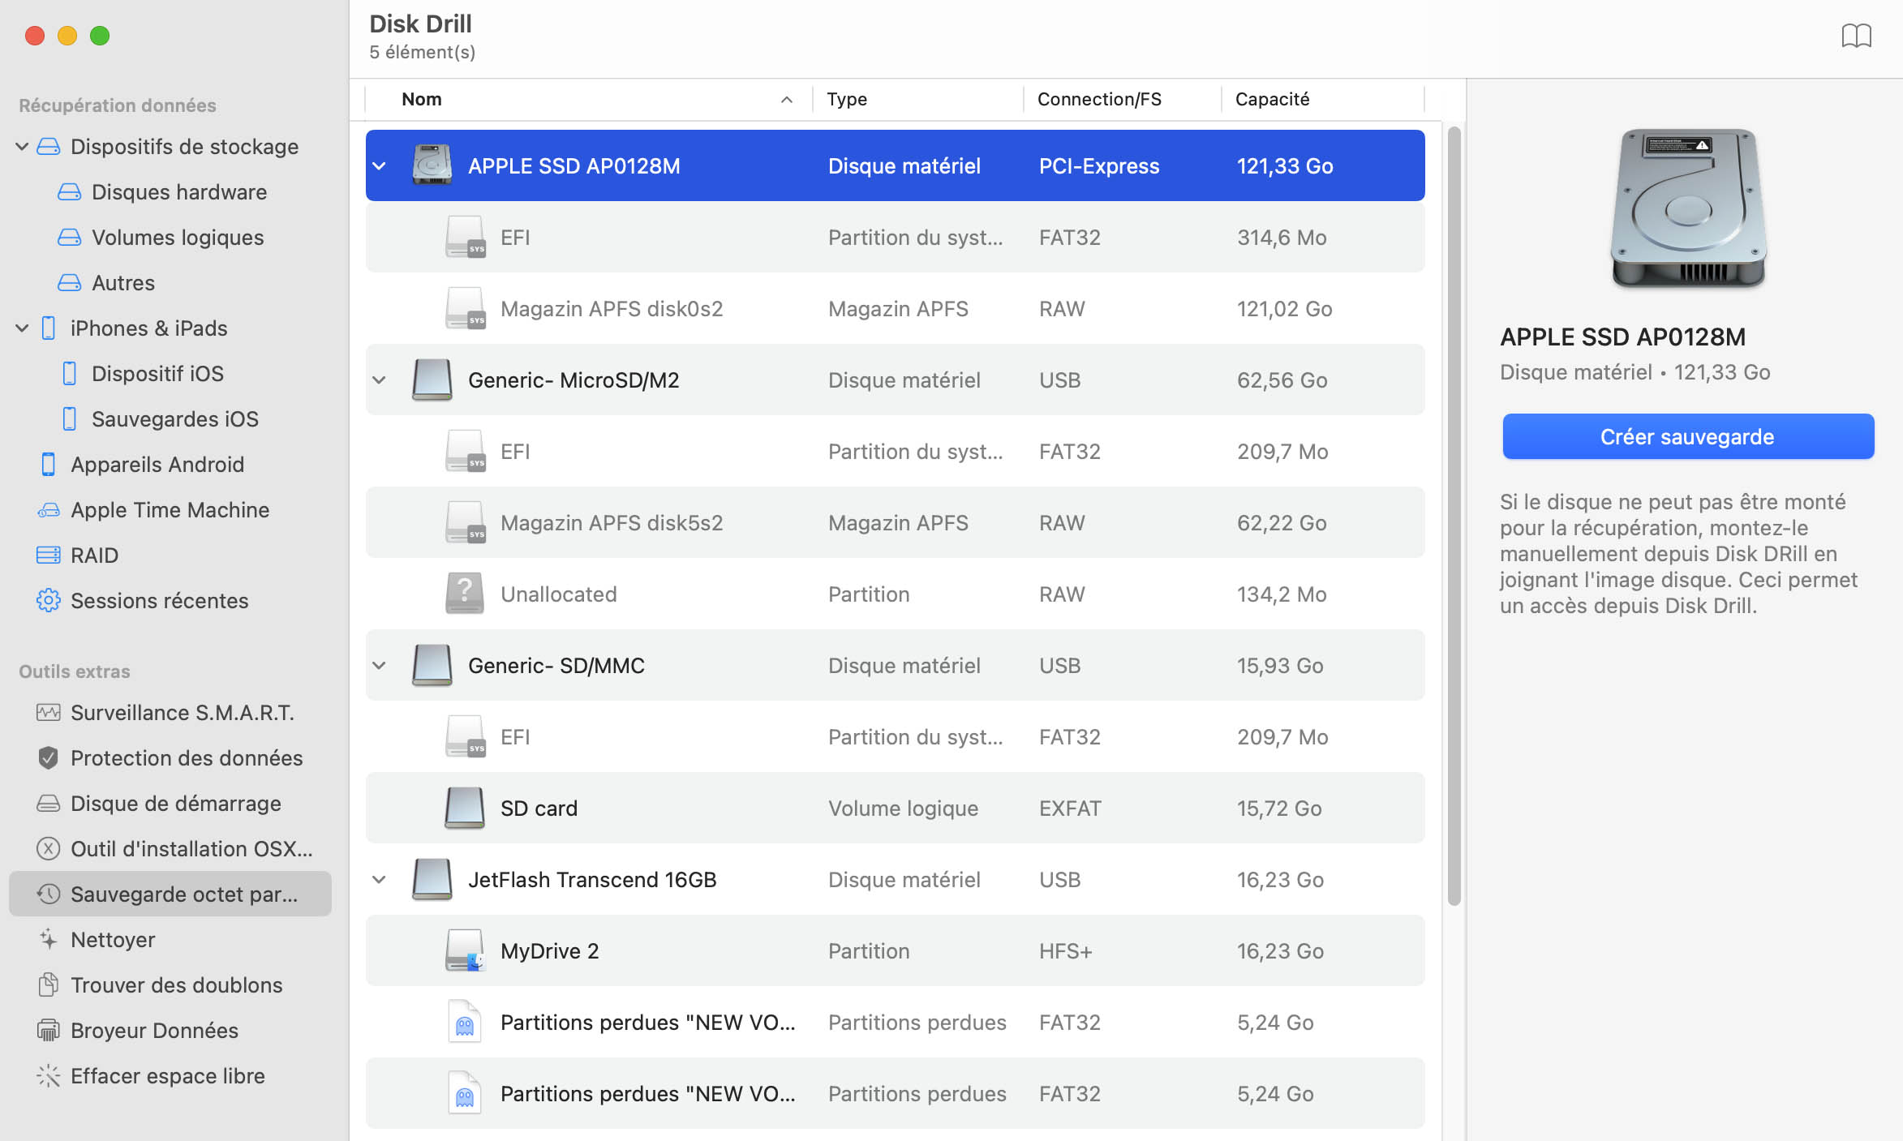This screenshot has height=1141, width=1903.
Task: Collapse the Generic- MicroSD/M2 entry
Action: point(379,380)
